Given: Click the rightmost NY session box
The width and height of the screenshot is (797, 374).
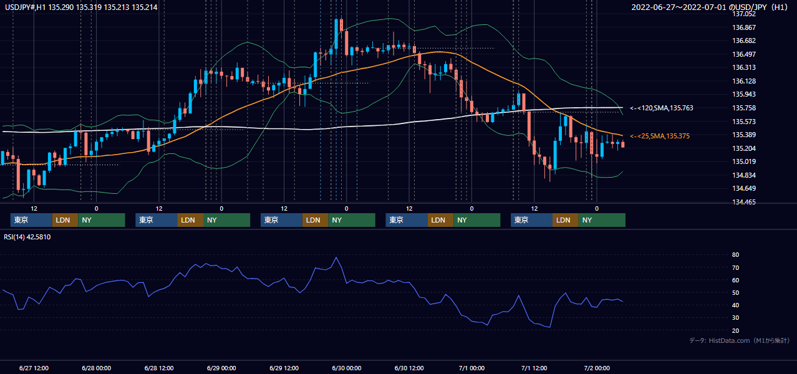Looking at the screenshot, I should (x=601, y=220).
